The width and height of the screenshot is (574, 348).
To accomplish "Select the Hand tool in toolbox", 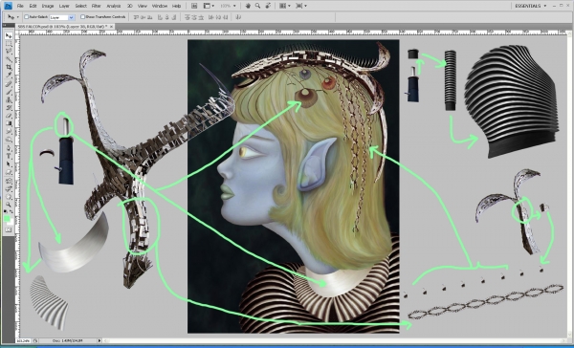I will [x=9, y=198].
